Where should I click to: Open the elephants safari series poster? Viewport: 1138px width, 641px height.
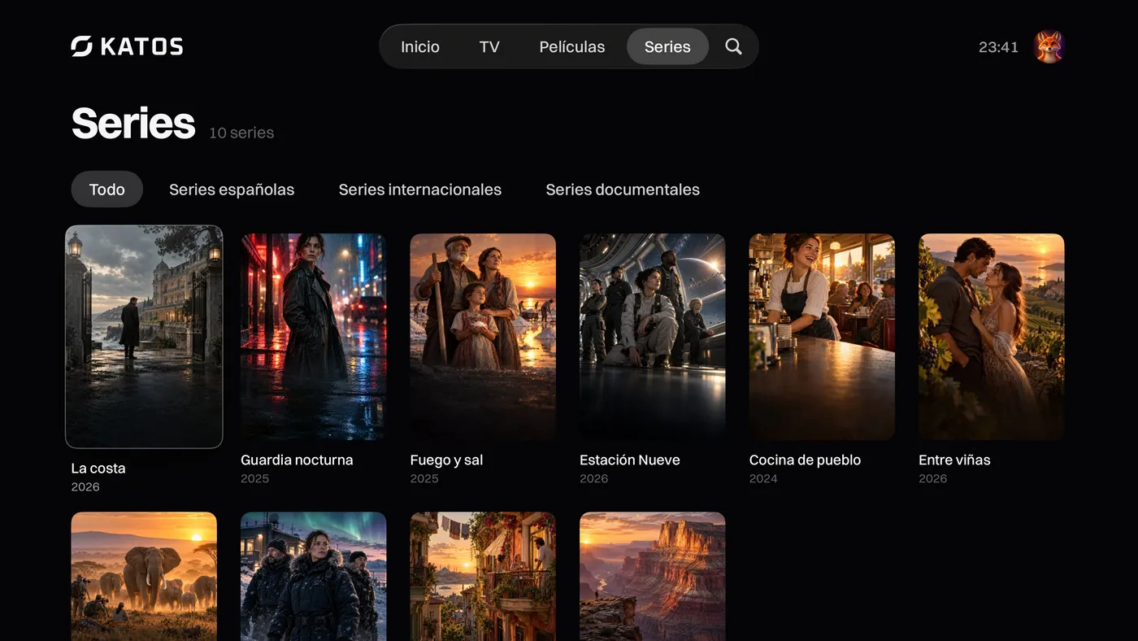coord(144,577)
